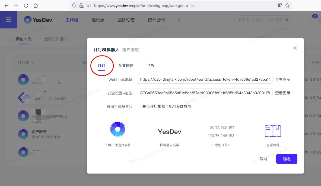Screen dimensions: 321x186
Task: Open 通讯录 from the top navigation
Action: click(x=98, y=20)
